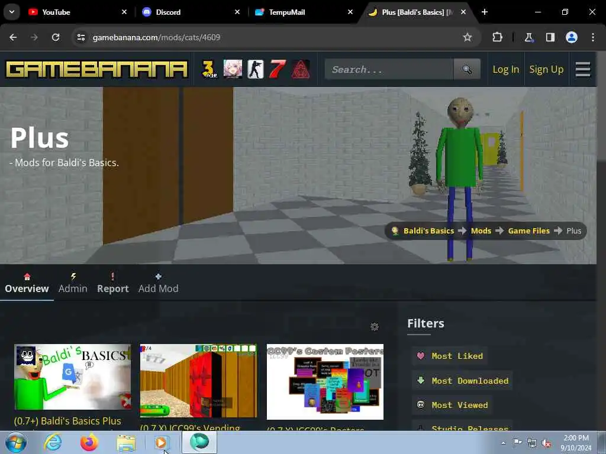Image resolution: width=606 pixels, height=454 pixels.
Task: Open the red 7 game icon
Action: pyautogui.click(x=278, y=69)
